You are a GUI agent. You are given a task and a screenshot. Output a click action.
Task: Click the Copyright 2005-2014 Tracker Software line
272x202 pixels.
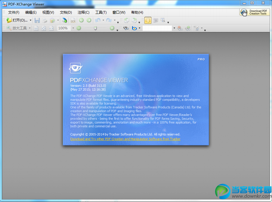(125, 134)
